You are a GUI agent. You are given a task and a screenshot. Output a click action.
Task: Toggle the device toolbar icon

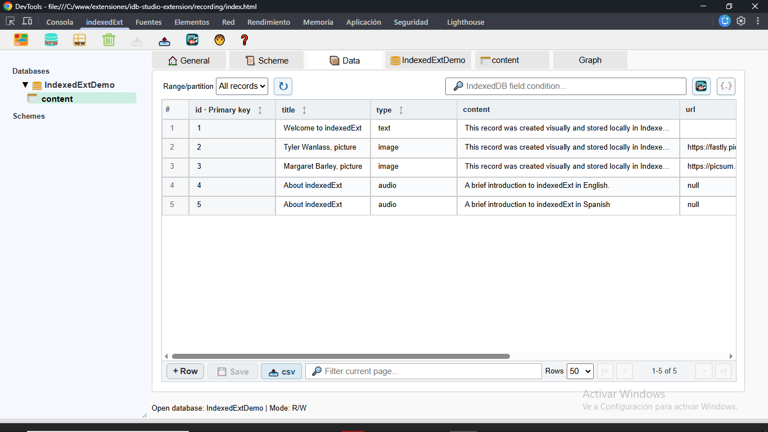[x=27, y=21]
